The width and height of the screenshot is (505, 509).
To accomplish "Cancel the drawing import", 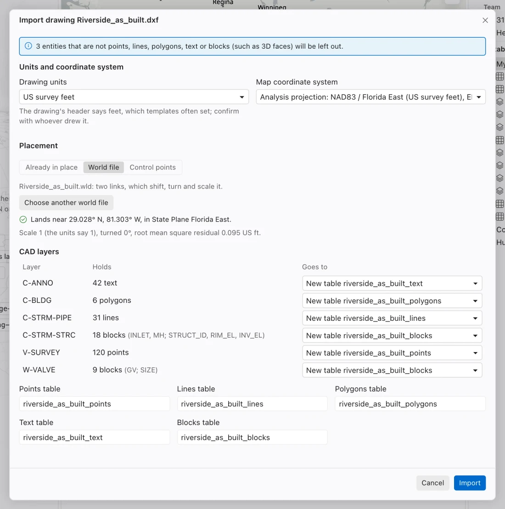I will [432, 483].
